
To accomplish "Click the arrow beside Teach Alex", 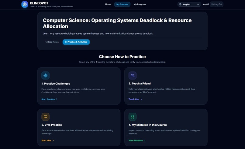I will tap(141, 99).
